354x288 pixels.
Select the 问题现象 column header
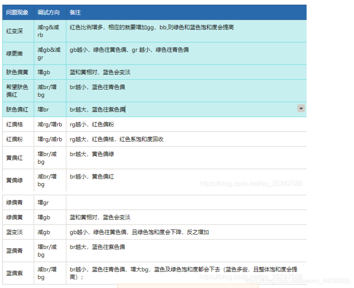17,12
